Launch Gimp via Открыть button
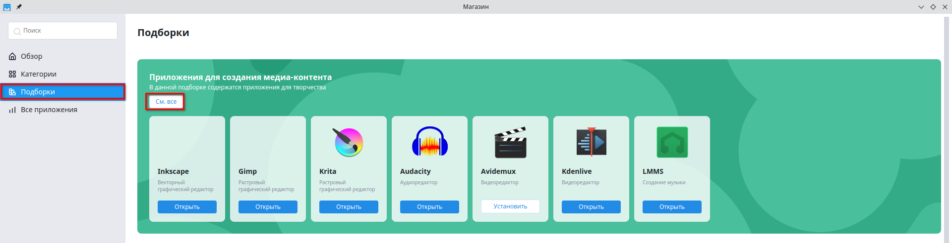Screen dimensions: 952x243 pyautogui.click(x=268, y=207)
